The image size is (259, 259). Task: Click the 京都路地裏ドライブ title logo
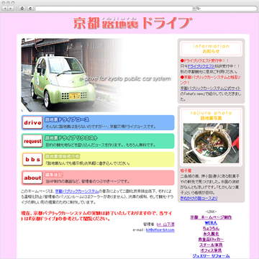(x=132, y=23)
